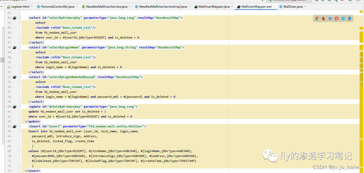The height and width of the screenshot is (173, 364).
Task: Switch to the register.html tab
Action: [21, 7]
